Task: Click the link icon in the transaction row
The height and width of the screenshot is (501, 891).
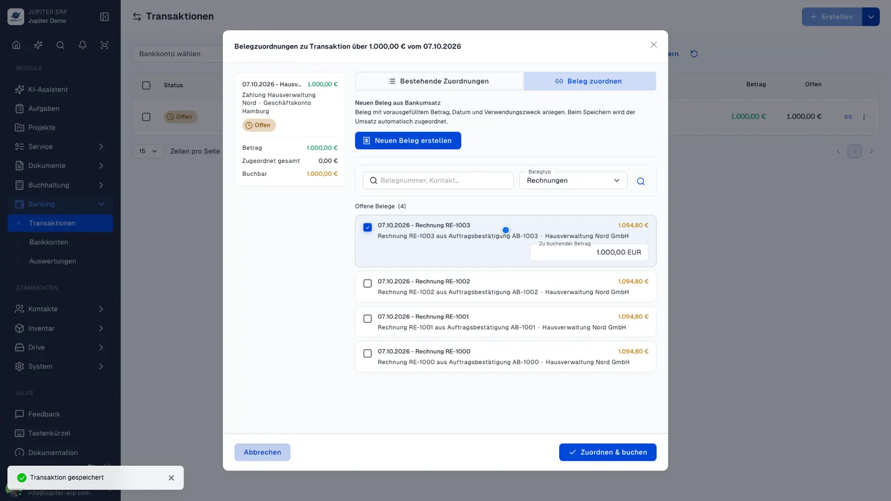Action: (x=848, y=117)
